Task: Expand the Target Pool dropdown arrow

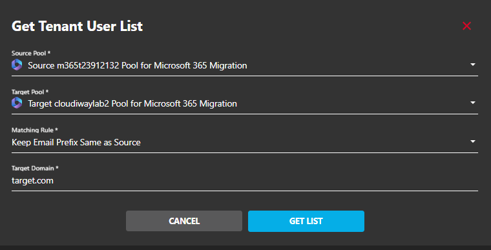Action: tap(473, 103)
